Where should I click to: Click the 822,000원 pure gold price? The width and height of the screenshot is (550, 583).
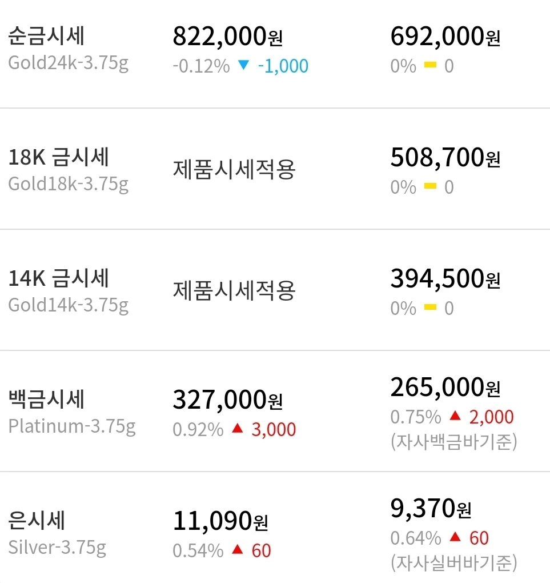tap(228, 37)
